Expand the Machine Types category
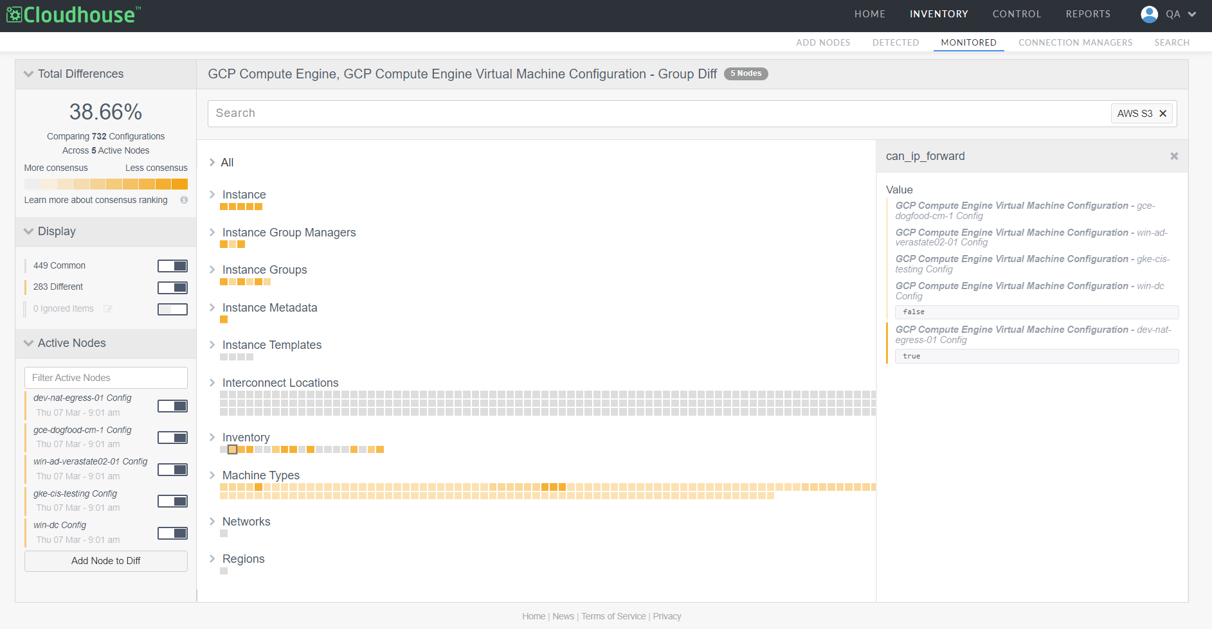This screenshot has width=1212, height=629. pos(212,475)
